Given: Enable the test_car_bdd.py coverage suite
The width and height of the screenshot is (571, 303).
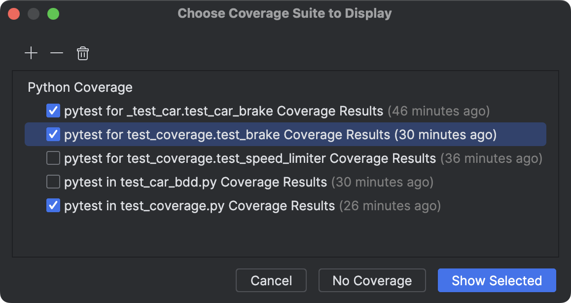Looking at the screenshot, I should pos(53,182).
